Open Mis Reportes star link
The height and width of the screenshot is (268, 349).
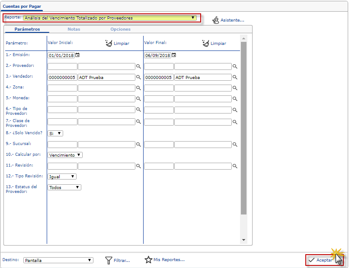(x=165, y=260)
